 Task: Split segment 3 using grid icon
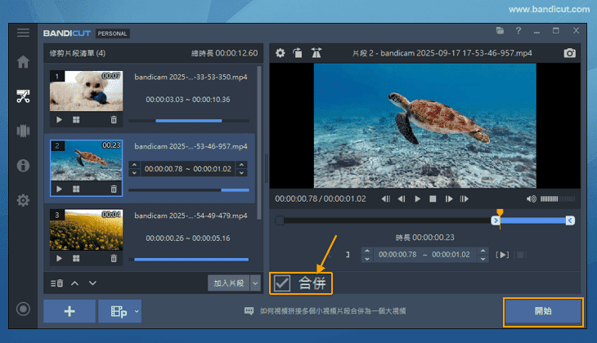pos(76,258)
